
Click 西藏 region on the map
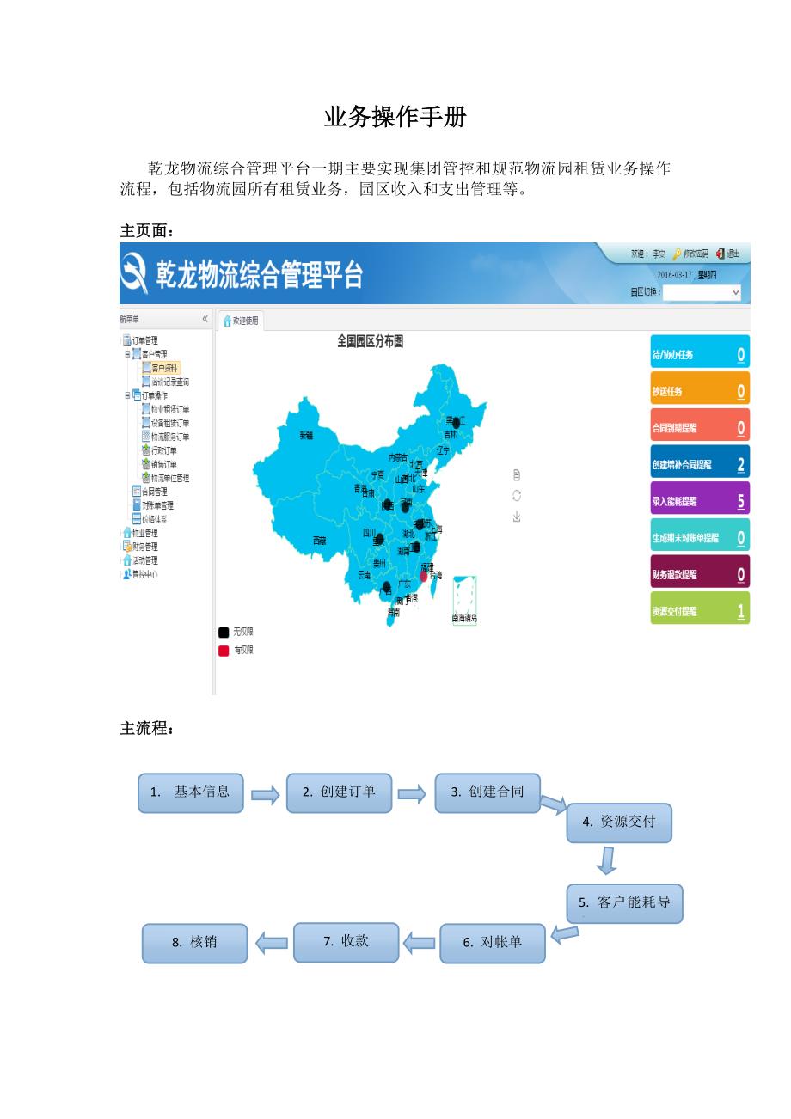320,541
